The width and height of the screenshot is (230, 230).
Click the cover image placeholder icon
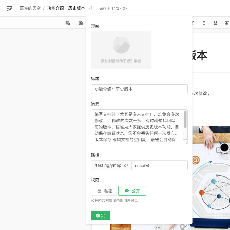(121, 45)
